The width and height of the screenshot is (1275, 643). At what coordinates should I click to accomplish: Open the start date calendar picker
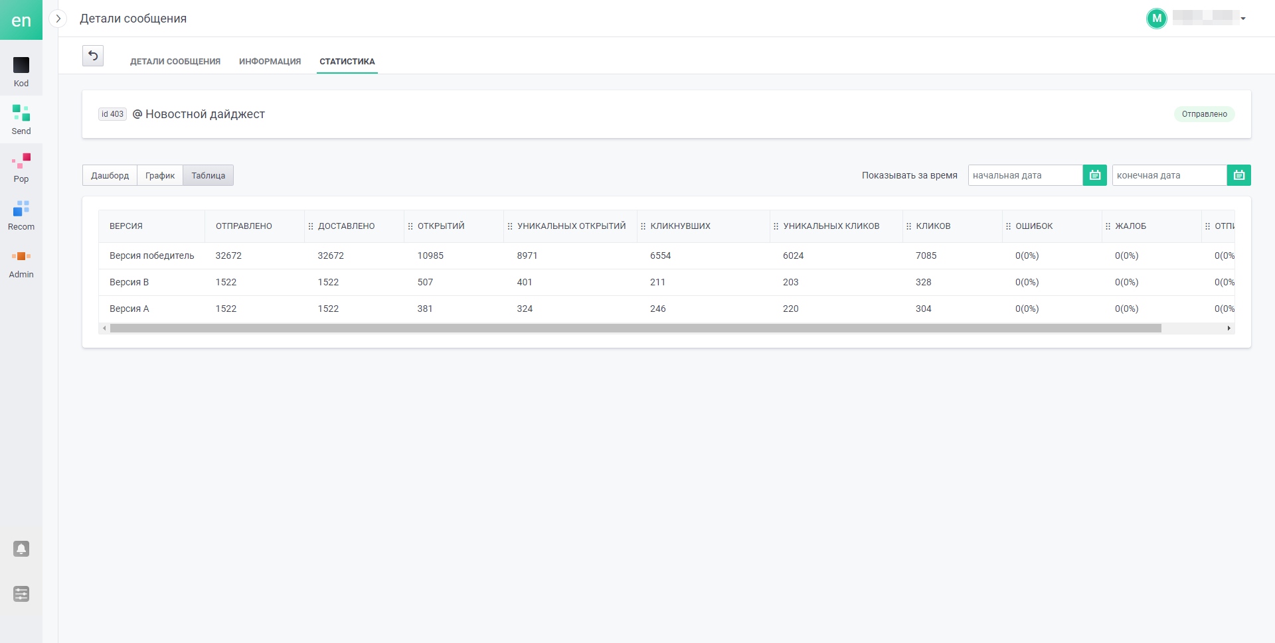1095,175
